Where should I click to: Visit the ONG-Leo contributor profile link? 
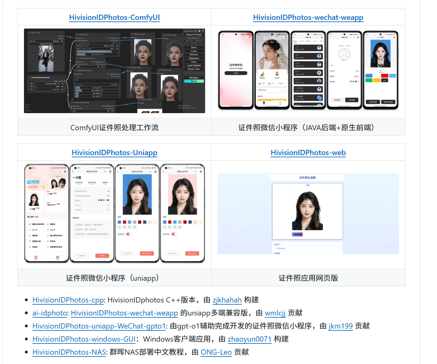[x=216, y=352]
